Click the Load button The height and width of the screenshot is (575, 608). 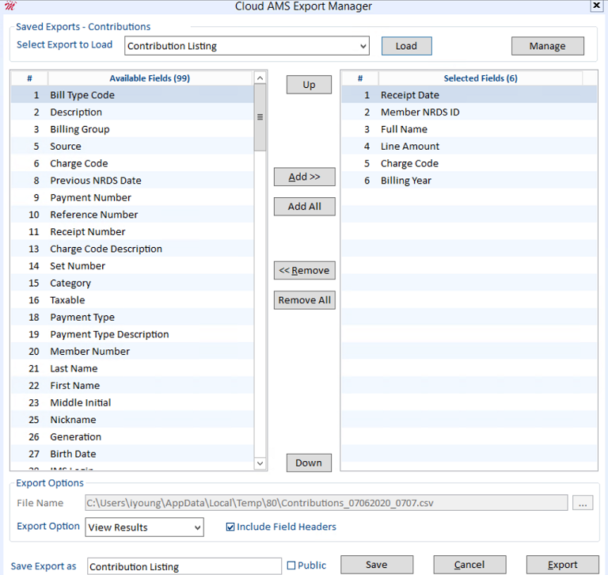pos(406,46)
